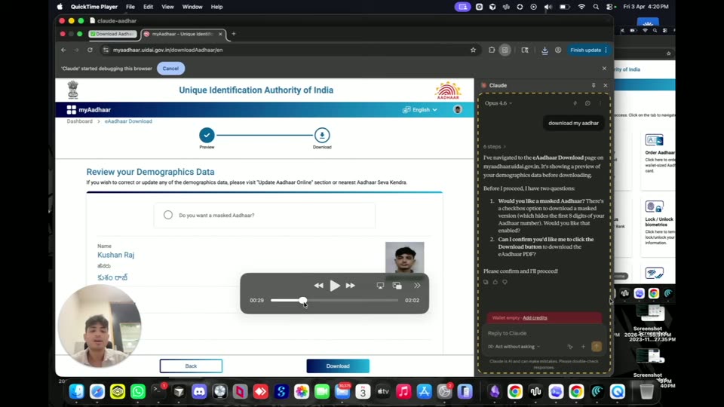Enable picture-in-picture in playback controls
This screenshot has width=724, height=407.
[x=397, y=286]
